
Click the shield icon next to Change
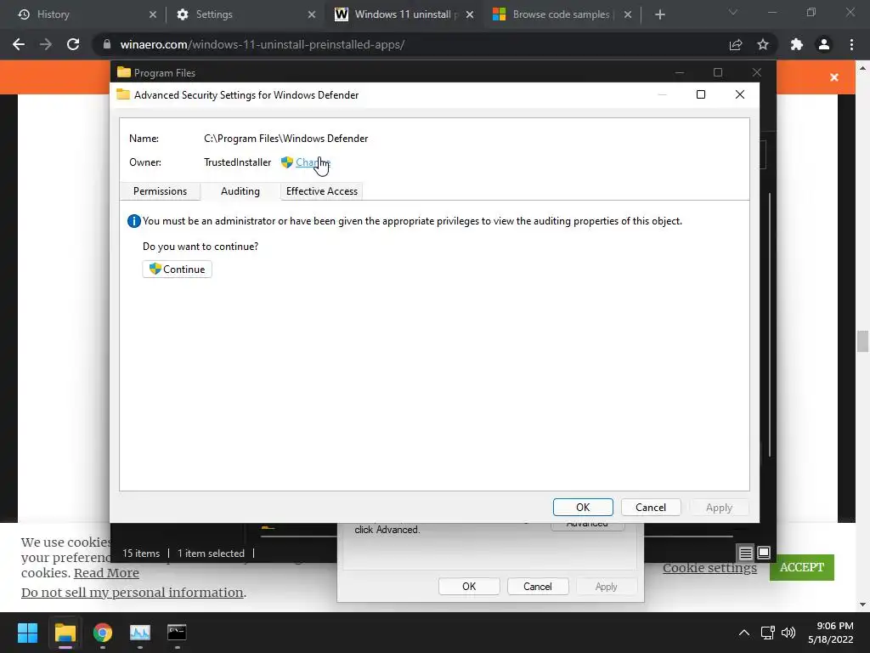point(287,162)
